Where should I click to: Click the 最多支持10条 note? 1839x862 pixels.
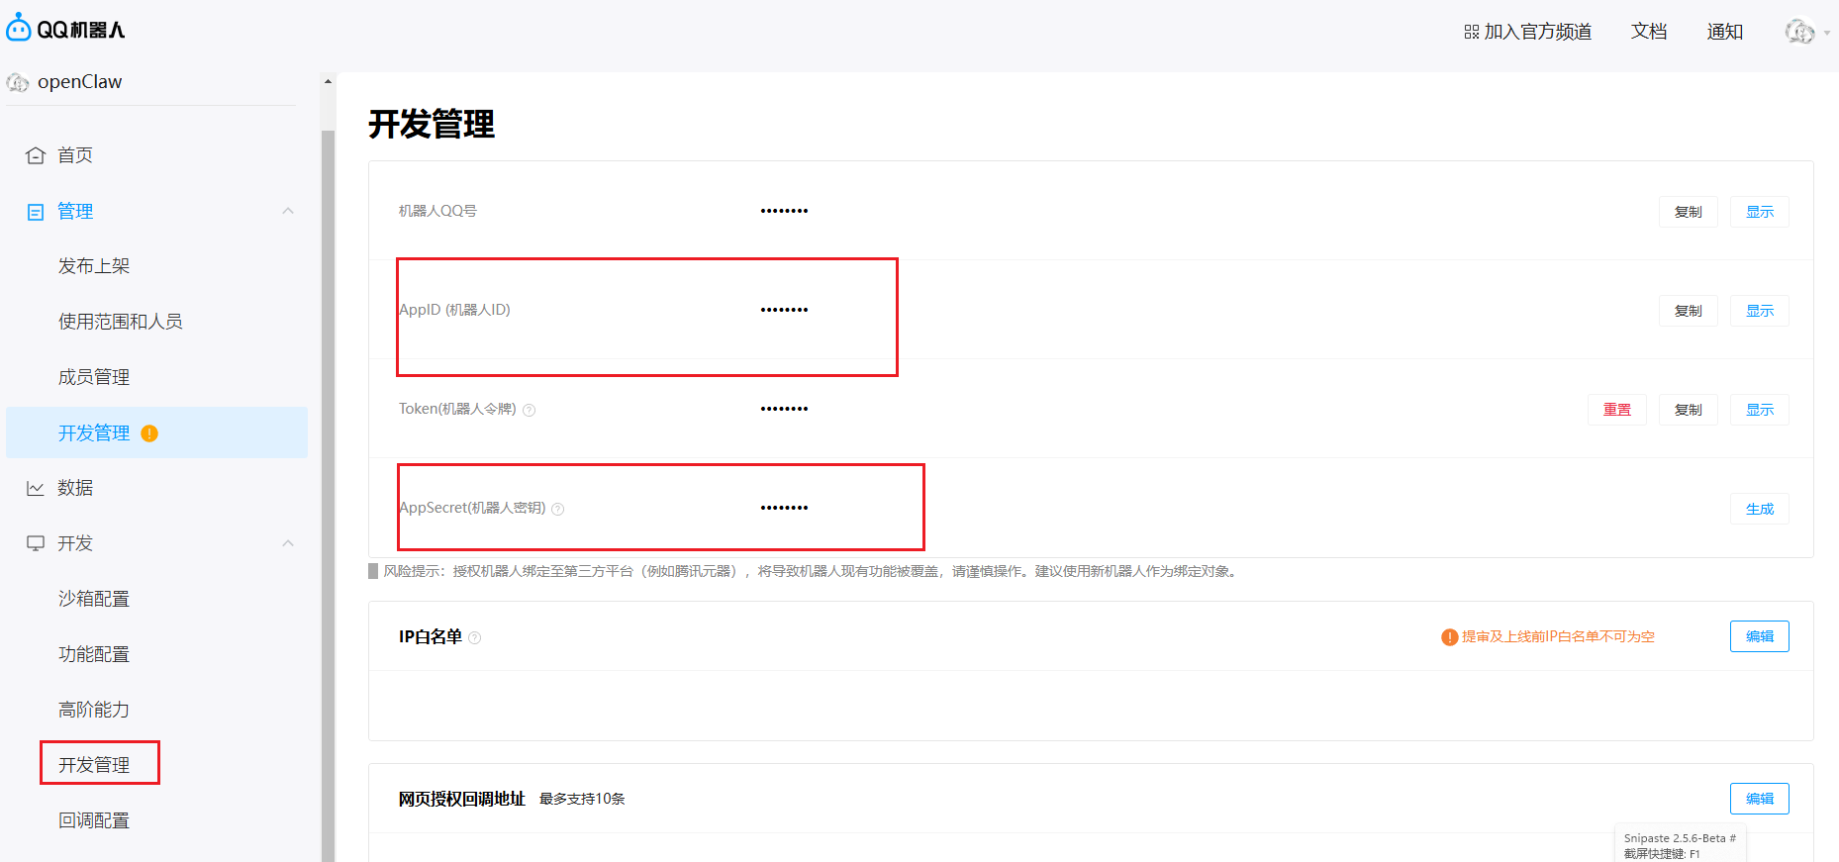tap(582, 799)
